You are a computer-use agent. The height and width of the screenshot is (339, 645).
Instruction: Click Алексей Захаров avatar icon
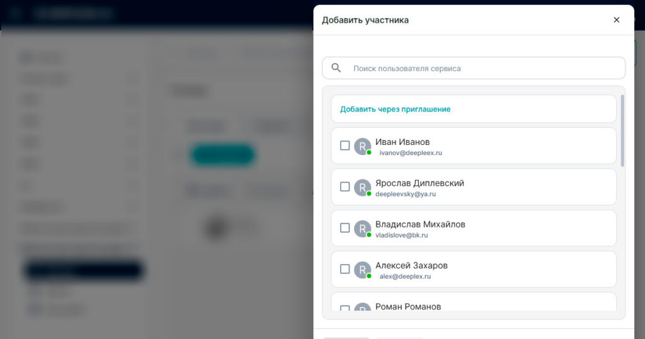[362, 270]
